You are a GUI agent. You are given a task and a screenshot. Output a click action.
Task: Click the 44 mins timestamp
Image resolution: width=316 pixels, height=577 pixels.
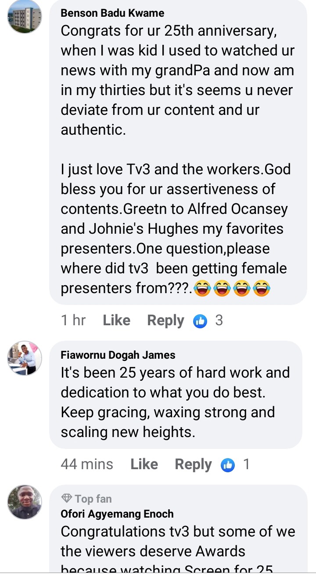(x=87, y=464)
